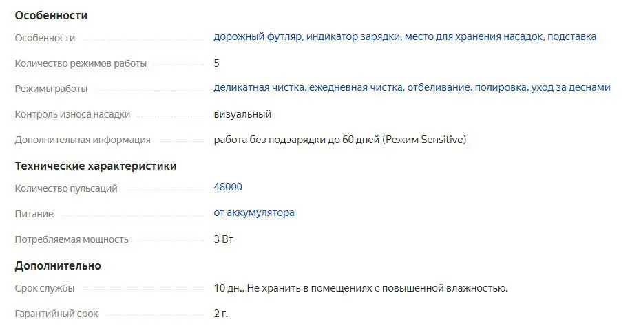This screenshot has width=630, height=328.
Task: Click the 48000 pulsations value link
Action: 228,187
